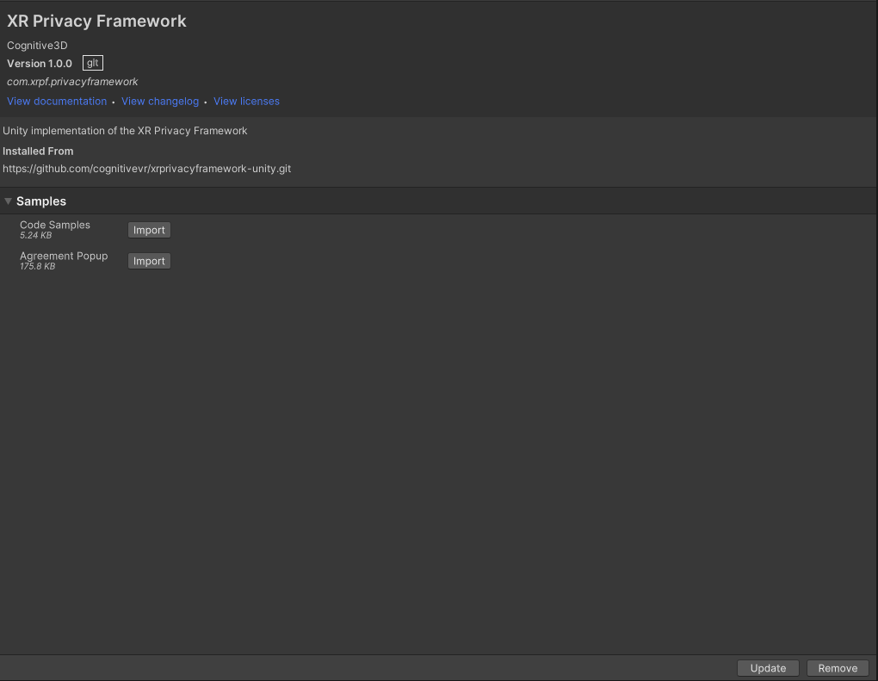Click the Update package button
Viewport: 878px width, 681px height.
point(768,668)
